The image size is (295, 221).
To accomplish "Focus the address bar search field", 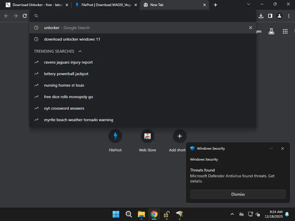I will coord(143,16).
